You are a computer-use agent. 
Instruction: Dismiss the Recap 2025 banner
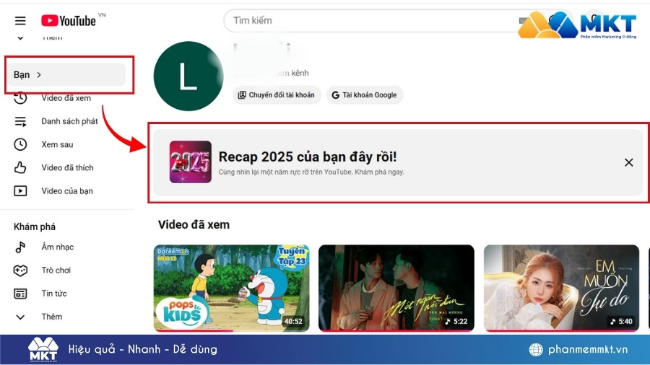pyautogui.click(x=628, y=162)
